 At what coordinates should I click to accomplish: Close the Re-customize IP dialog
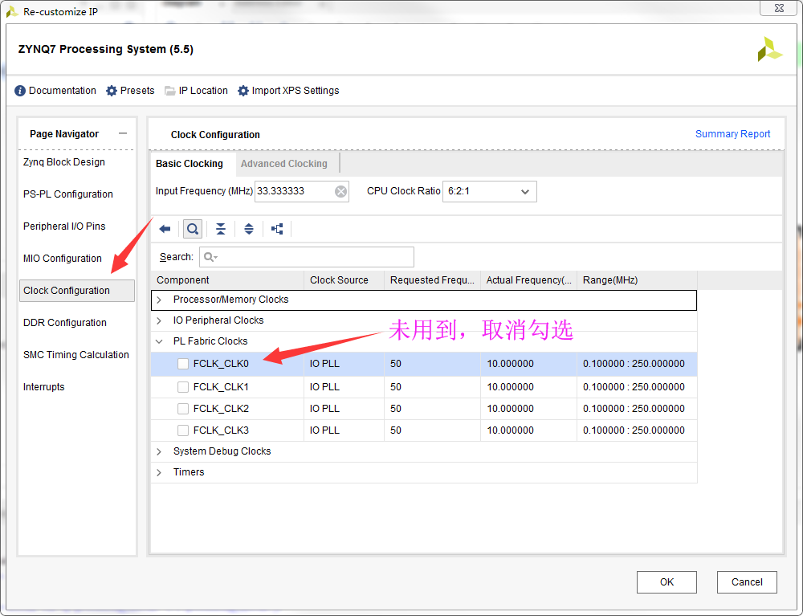pyautogui.click(x=778, y=8)
